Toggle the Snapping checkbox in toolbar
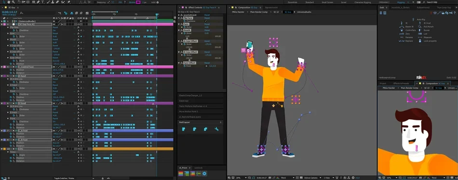 click(95, 2)
